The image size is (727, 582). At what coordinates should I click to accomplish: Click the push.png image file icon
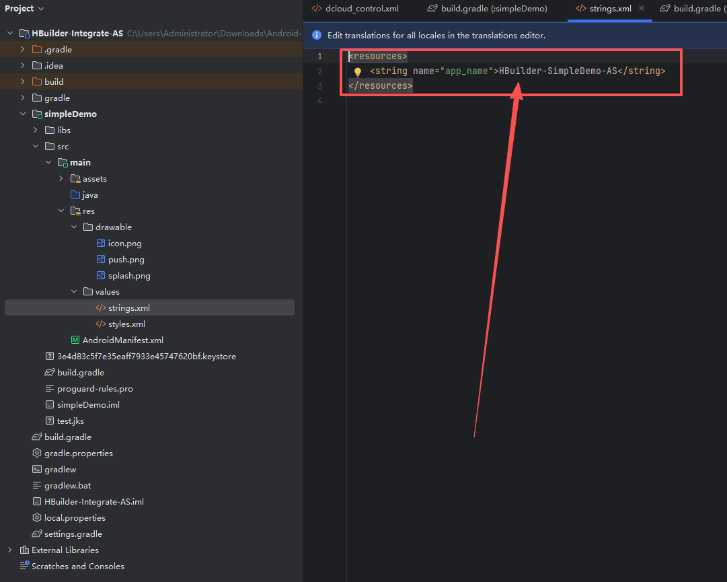pyautogui.click(x=101, y=259)
